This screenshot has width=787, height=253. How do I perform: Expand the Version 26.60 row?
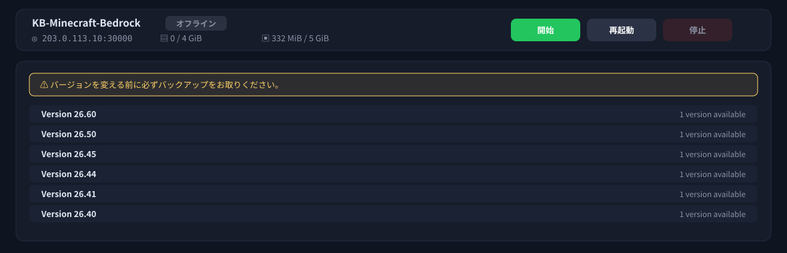[393, 115]
